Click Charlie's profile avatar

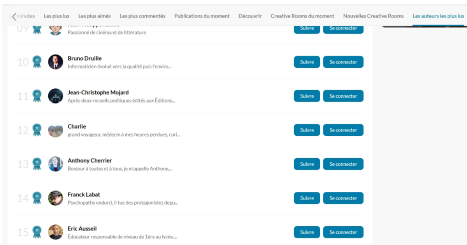coord(56,130)
